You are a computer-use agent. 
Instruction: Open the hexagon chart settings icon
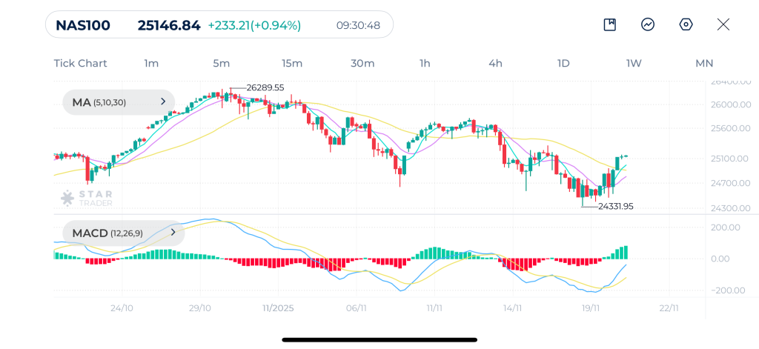click(686, 24)
